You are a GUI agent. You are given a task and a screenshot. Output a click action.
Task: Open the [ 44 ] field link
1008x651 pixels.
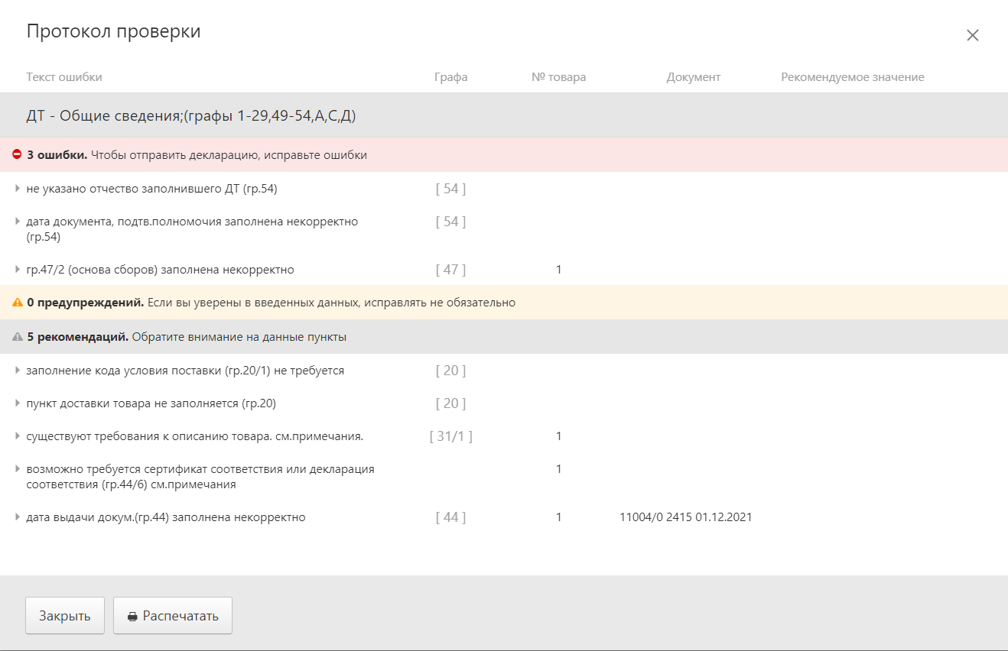pos(450,517)
